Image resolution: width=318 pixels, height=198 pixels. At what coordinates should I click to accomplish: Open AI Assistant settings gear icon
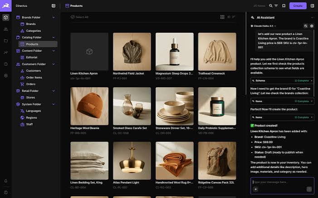click(312, 26)
